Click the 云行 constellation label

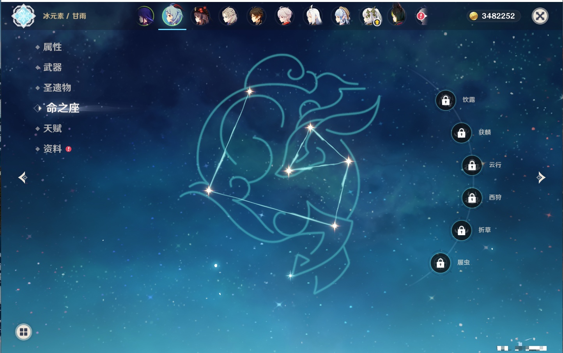click(495, 165)
